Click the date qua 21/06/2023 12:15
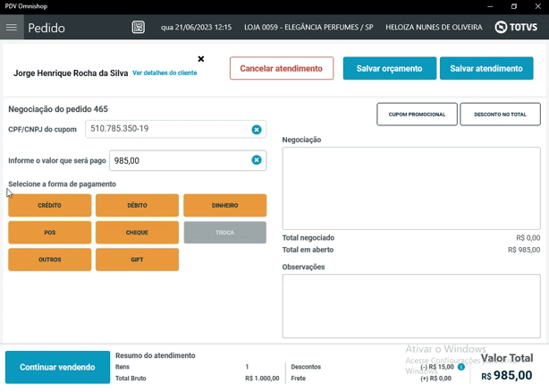The height and width of the screenshot is (392, 549). pos(196,28)
